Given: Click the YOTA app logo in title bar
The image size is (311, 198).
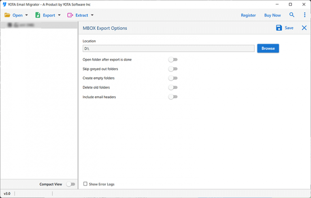Looking at the screenshot, I should tap(4, 4).
